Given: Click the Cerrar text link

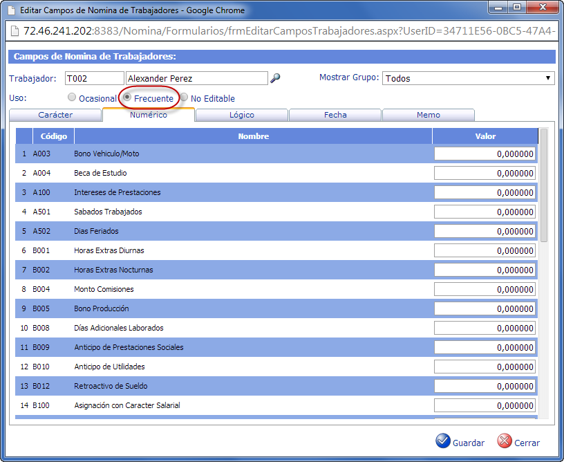Looking at the screenshot, I should tap(527, 443).
